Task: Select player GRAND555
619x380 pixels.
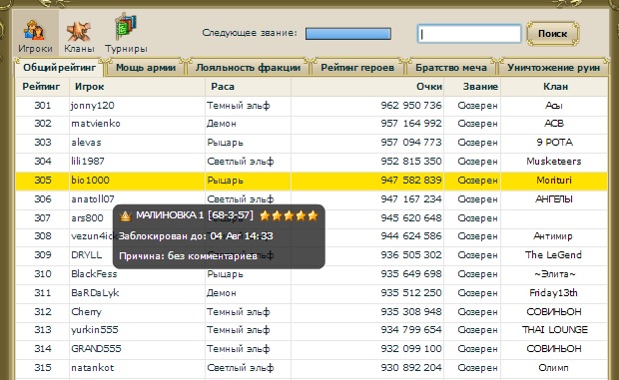Action: pos(96,349)
